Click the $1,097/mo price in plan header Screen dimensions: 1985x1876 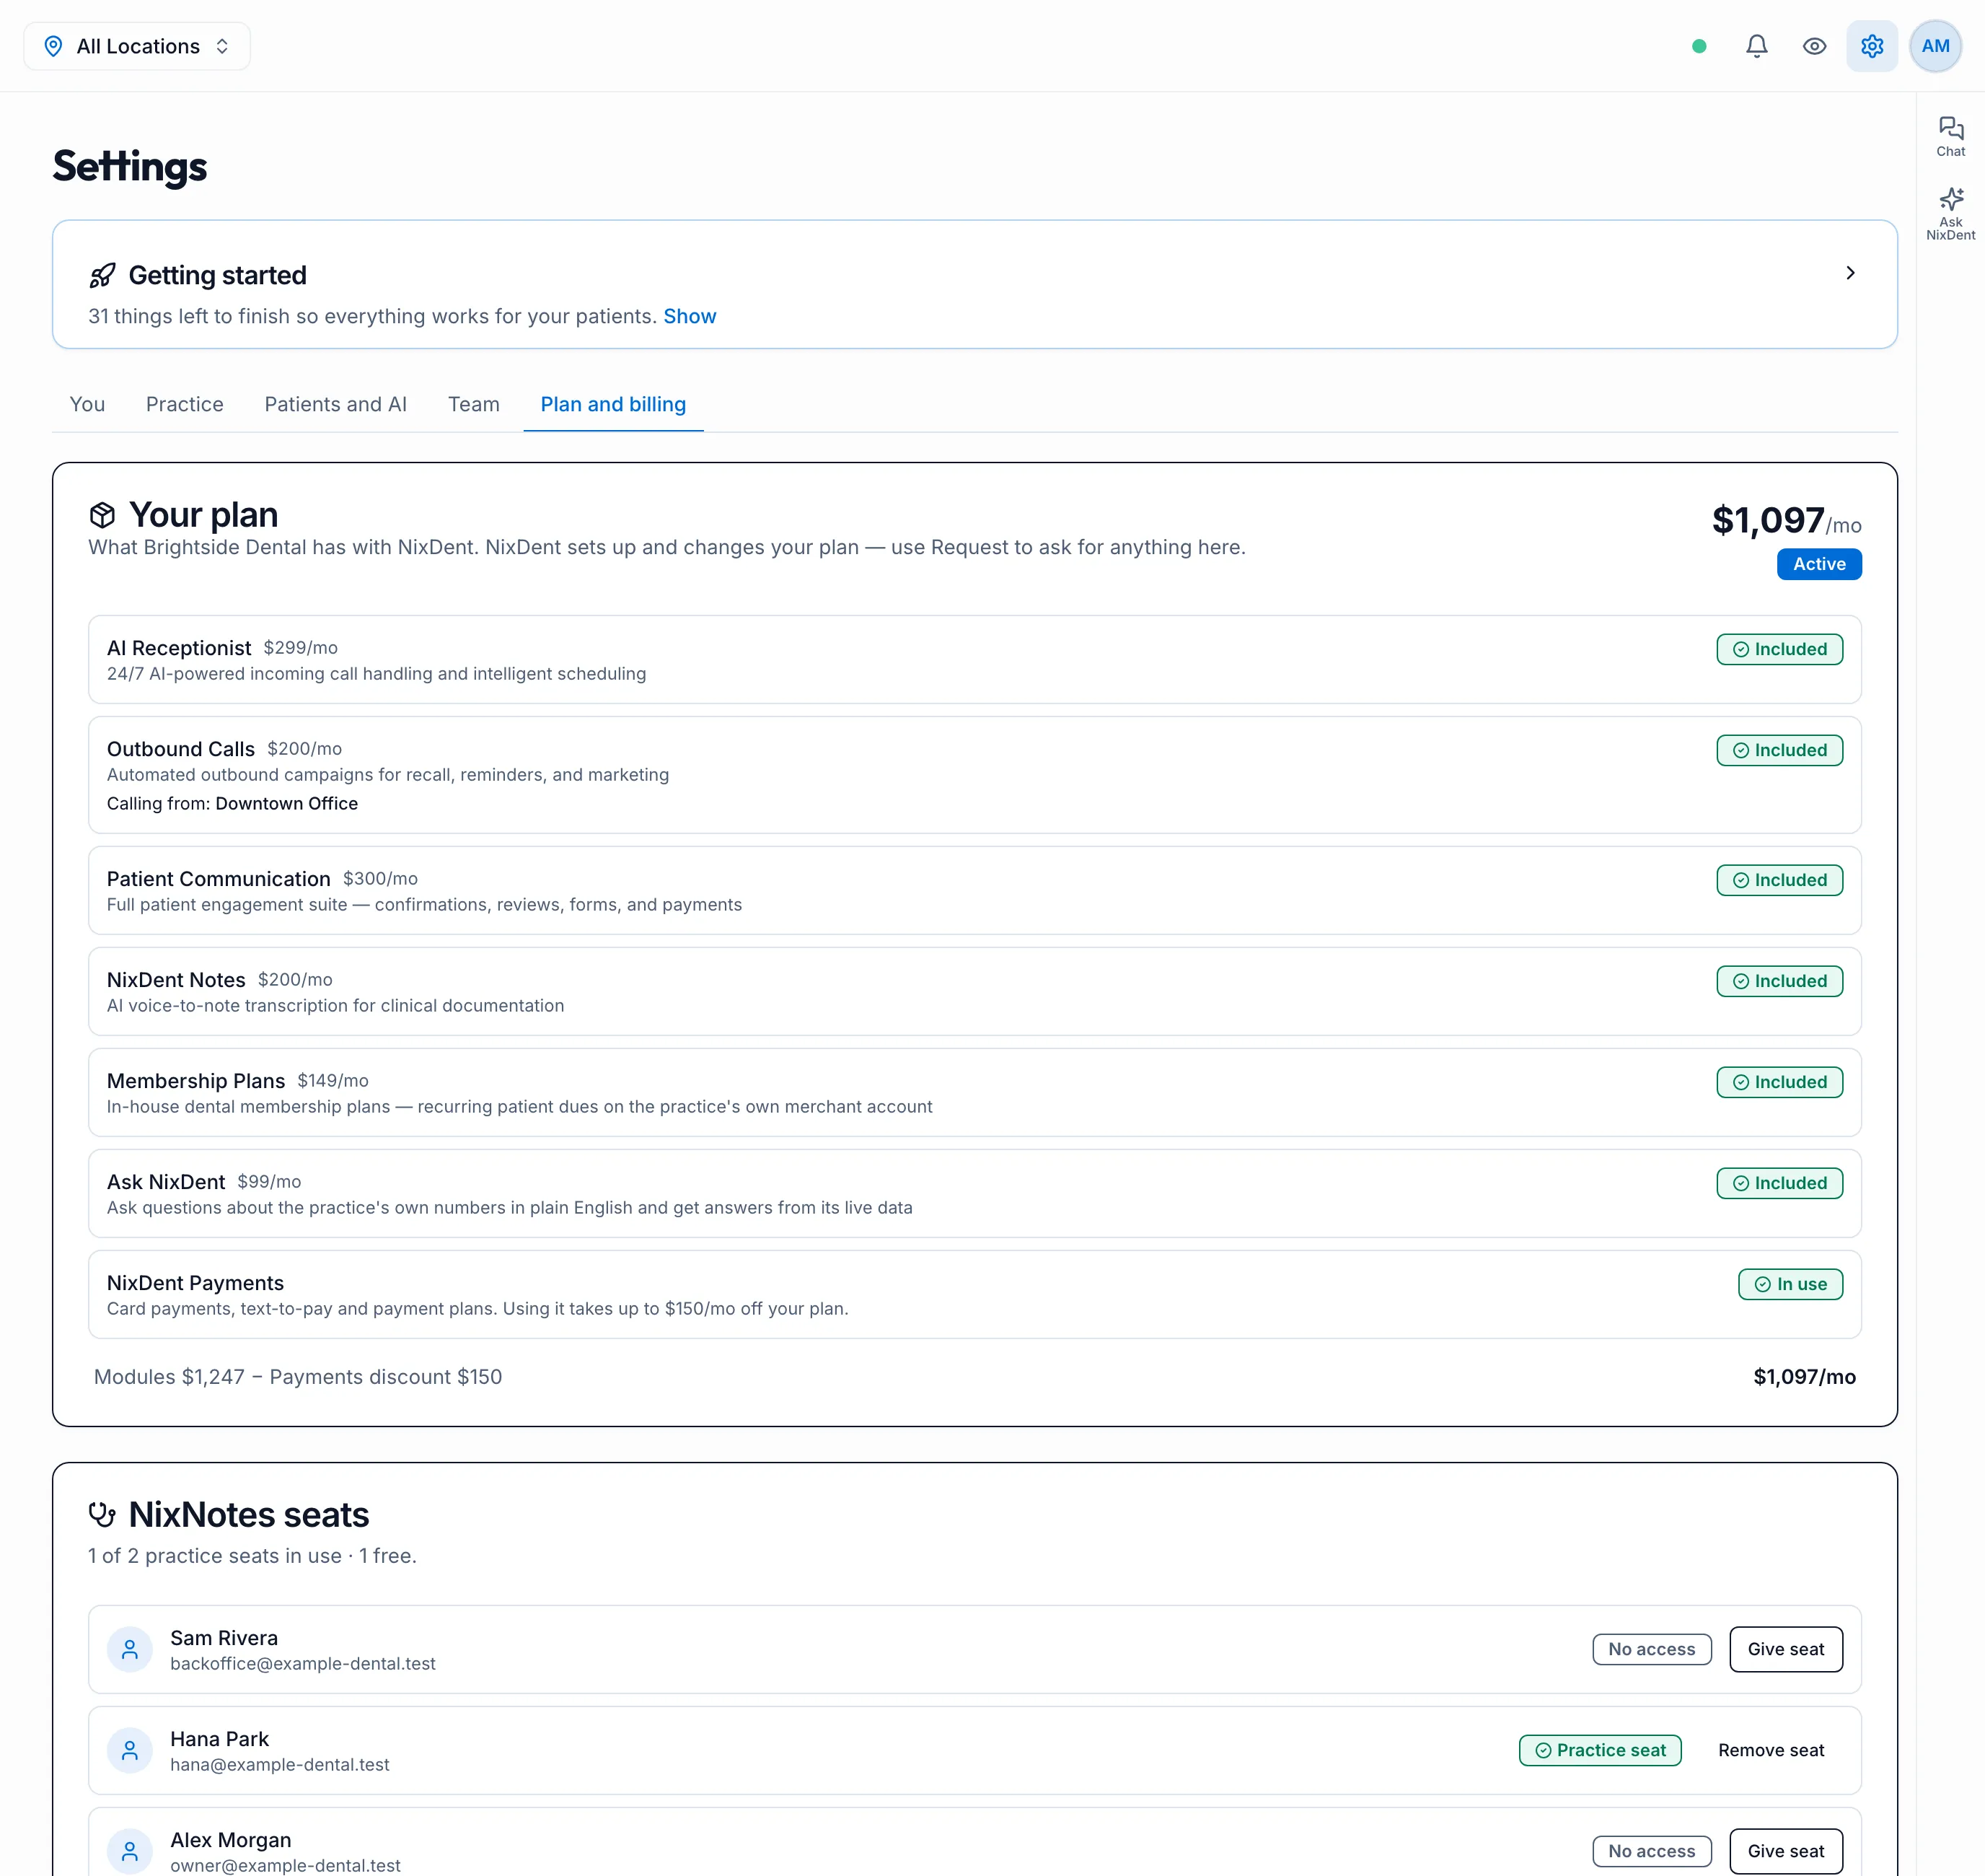pyautogui.click(x=1787, y=520)
